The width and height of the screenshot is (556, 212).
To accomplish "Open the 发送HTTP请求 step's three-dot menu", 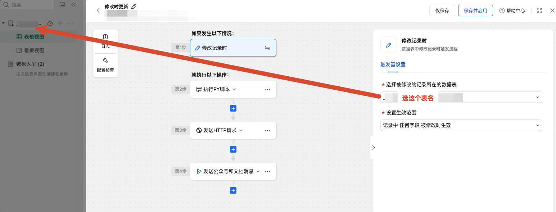I will coord(267,130).
